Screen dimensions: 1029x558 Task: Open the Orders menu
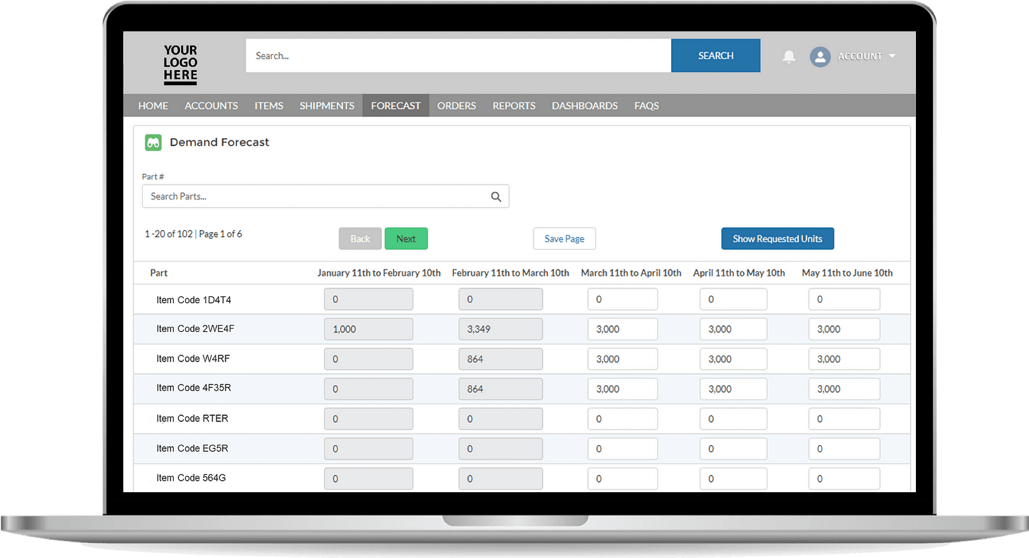456,106
